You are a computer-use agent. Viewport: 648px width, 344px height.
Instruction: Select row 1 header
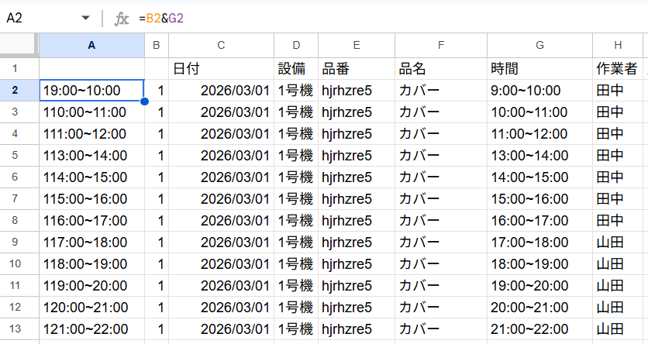pos(19,69)
